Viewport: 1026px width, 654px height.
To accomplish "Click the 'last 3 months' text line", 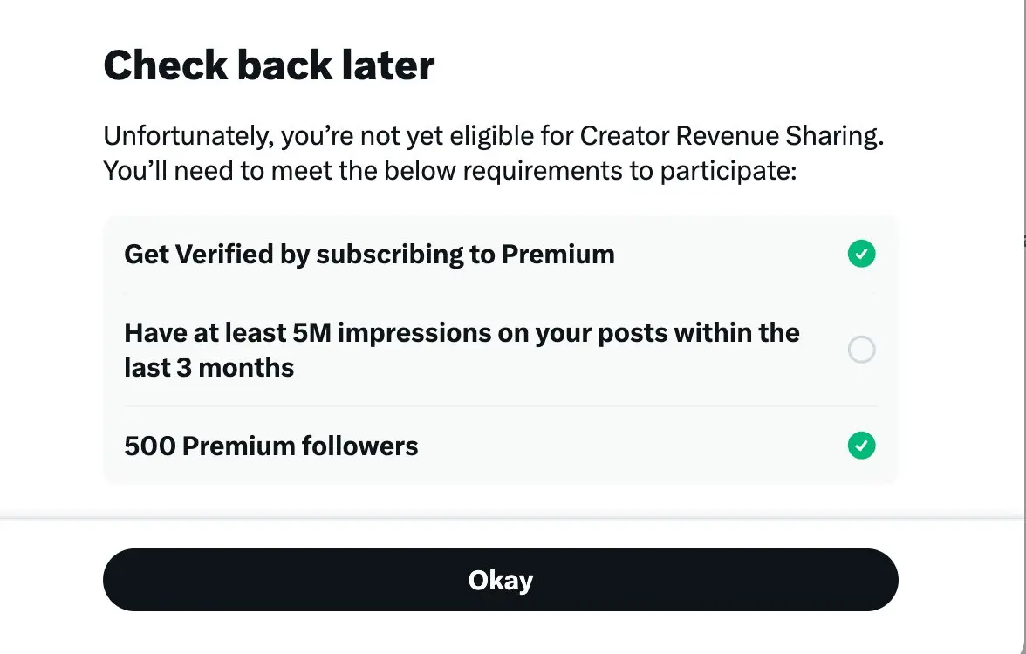I will (x=209, y=368).
